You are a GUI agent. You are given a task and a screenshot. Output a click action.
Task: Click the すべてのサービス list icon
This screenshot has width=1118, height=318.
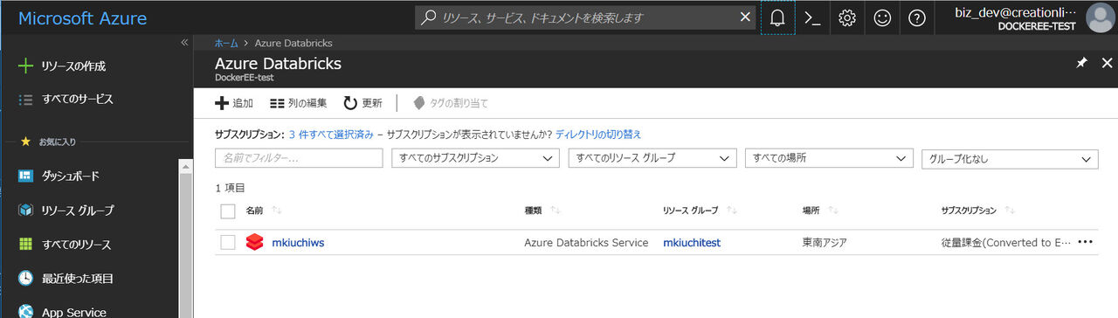[x=26, y=100]
